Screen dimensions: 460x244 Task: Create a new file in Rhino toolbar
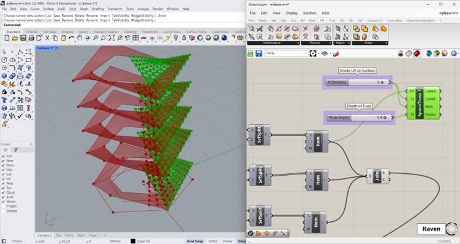[7, 38]
